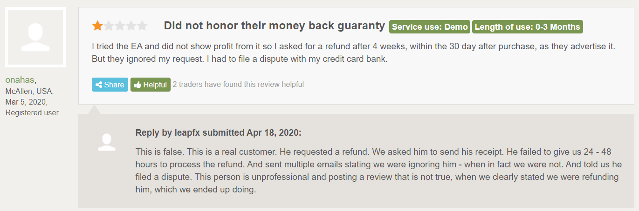The height and width of the screenshot is (211, 639).
Task: Select the second grey rating star
Action: click(x=109, y=26)
